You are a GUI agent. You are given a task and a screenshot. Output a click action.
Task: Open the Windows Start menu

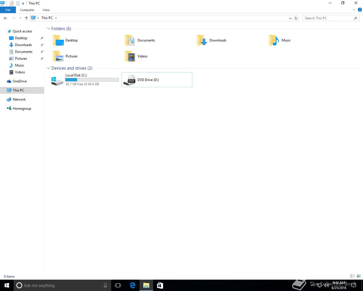pyautogui.click(x=7, y=285)
